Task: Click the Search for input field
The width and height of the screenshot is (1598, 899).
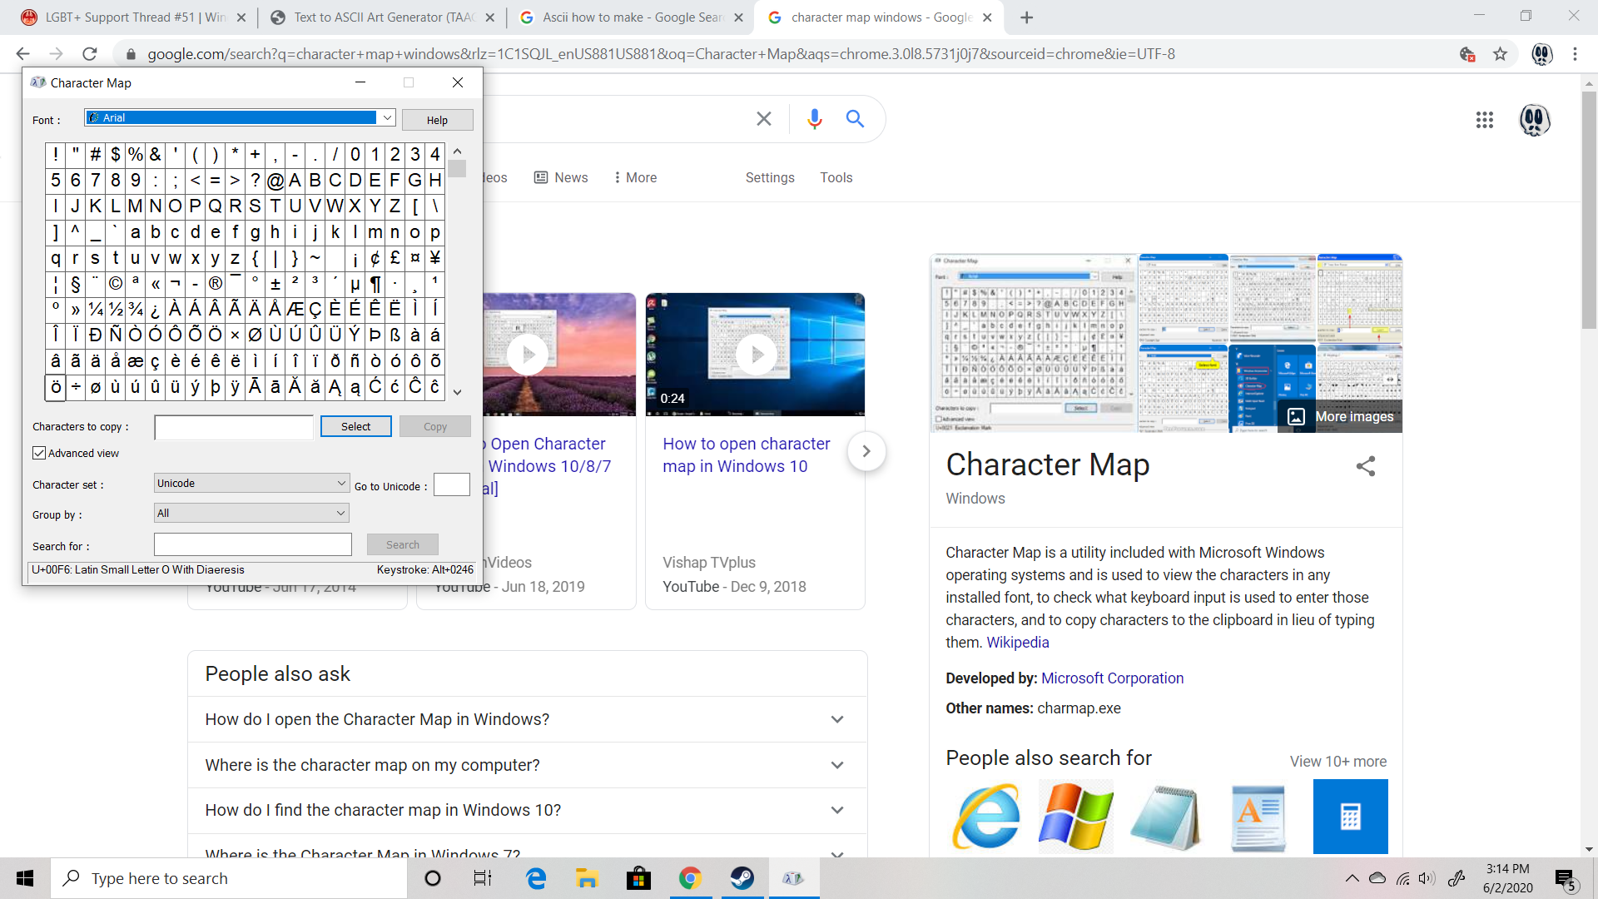Action: coord(253,544)
